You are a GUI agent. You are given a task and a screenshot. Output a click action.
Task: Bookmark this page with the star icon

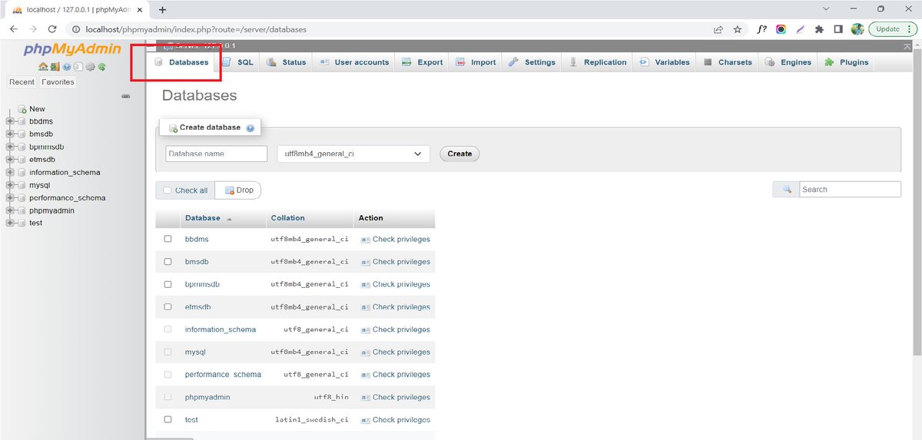[738, 29]
